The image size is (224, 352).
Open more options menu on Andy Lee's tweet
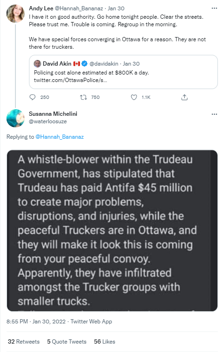pos(214,8)
